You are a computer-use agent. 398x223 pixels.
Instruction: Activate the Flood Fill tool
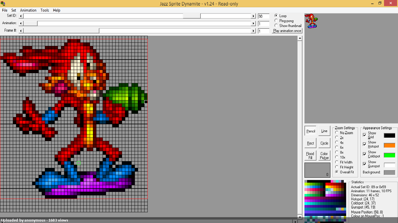(x=311, y=156)
